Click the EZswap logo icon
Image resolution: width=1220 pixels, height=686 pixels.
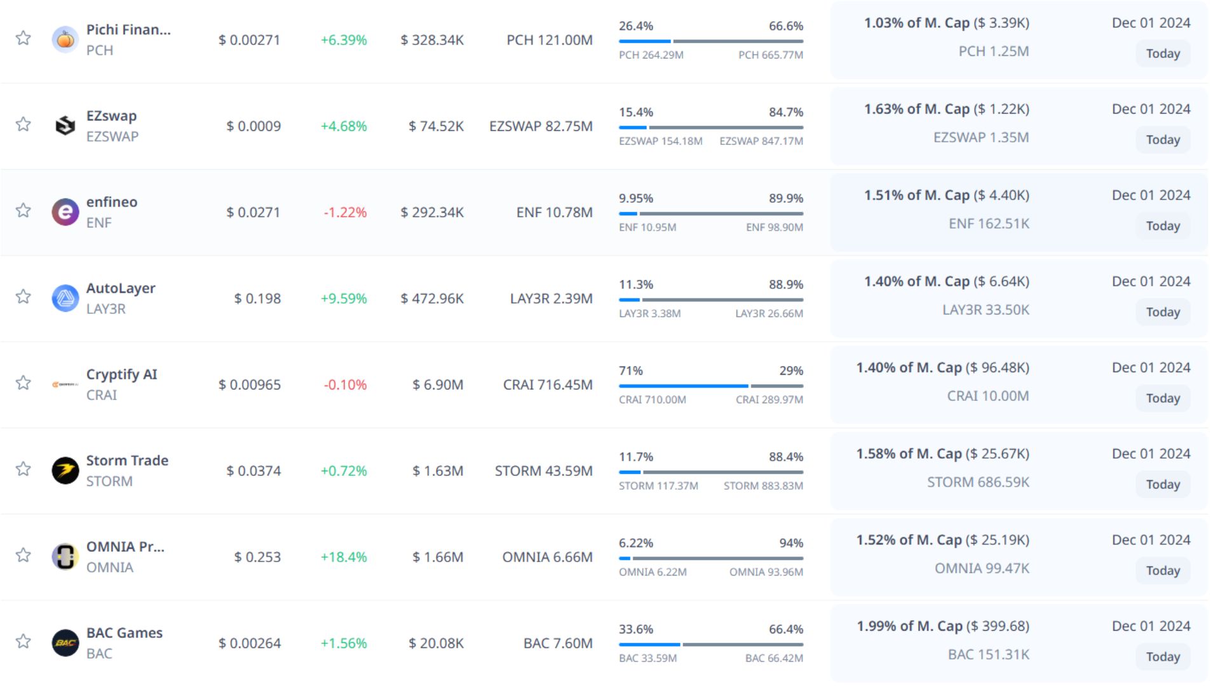click(x=65, y=126)
